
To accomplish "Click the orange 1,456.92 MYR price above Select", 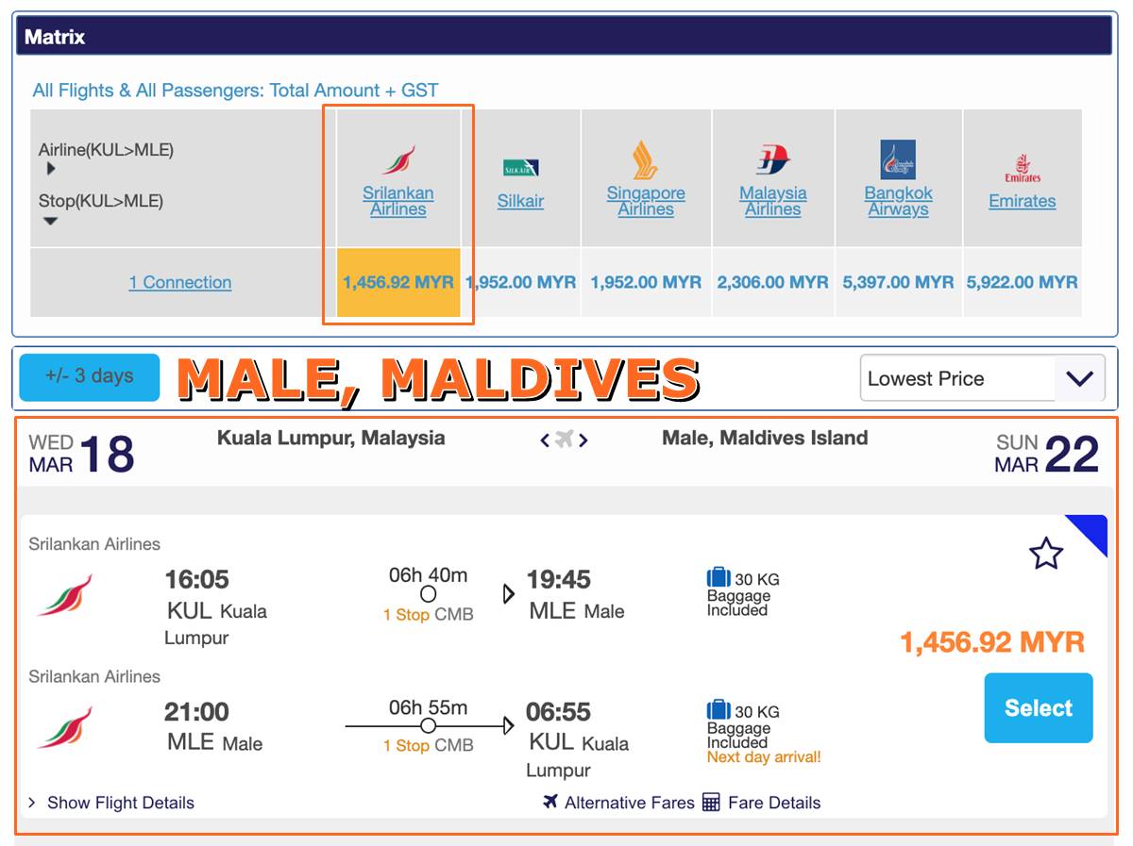I will 992,643.
